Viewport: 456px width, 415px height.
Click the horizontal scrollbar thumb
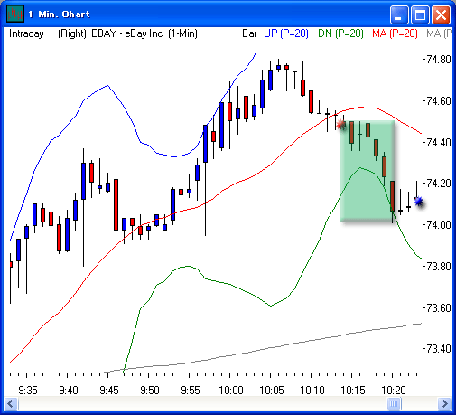point(394,403)
